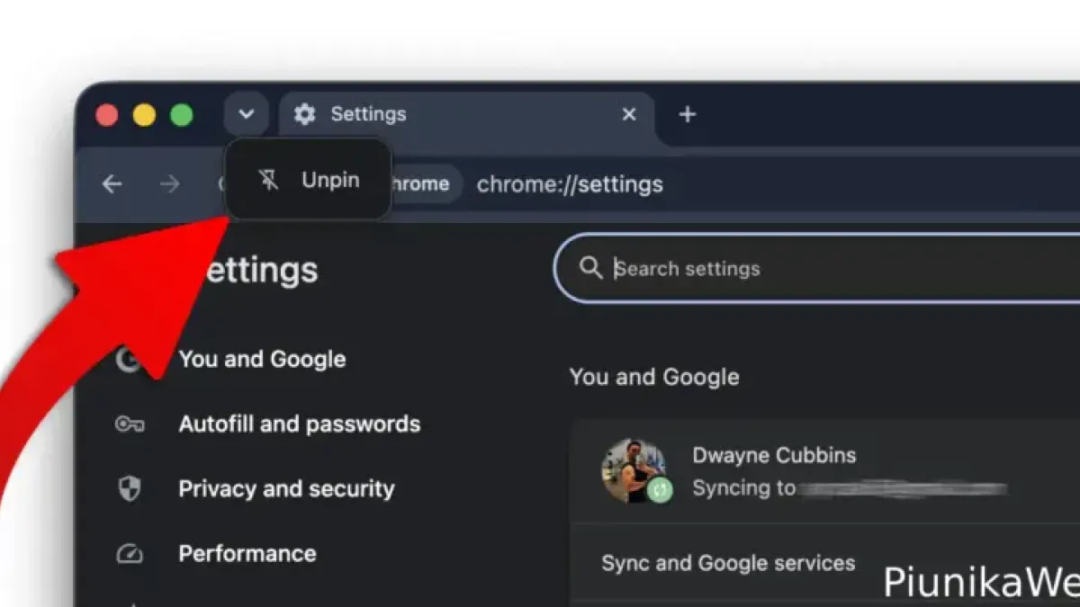Choose Unpin from the popup menu
The image size is (1080, 607).
click(x=308, y=180)
